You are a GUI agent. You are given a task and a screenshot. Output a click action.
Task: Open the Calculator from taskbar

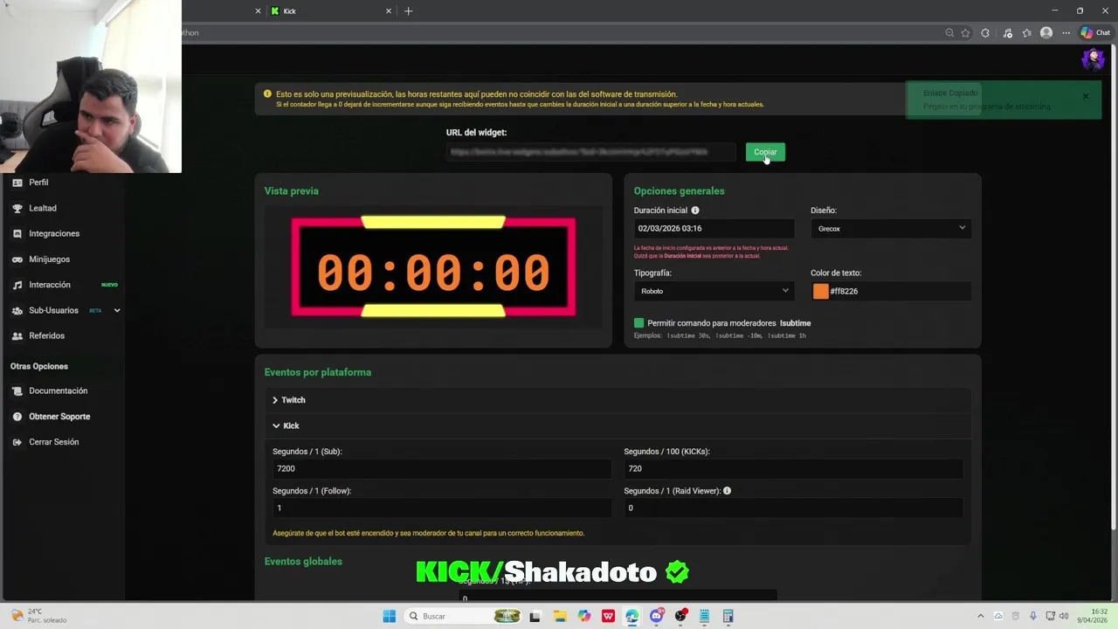tap(728, 616)
